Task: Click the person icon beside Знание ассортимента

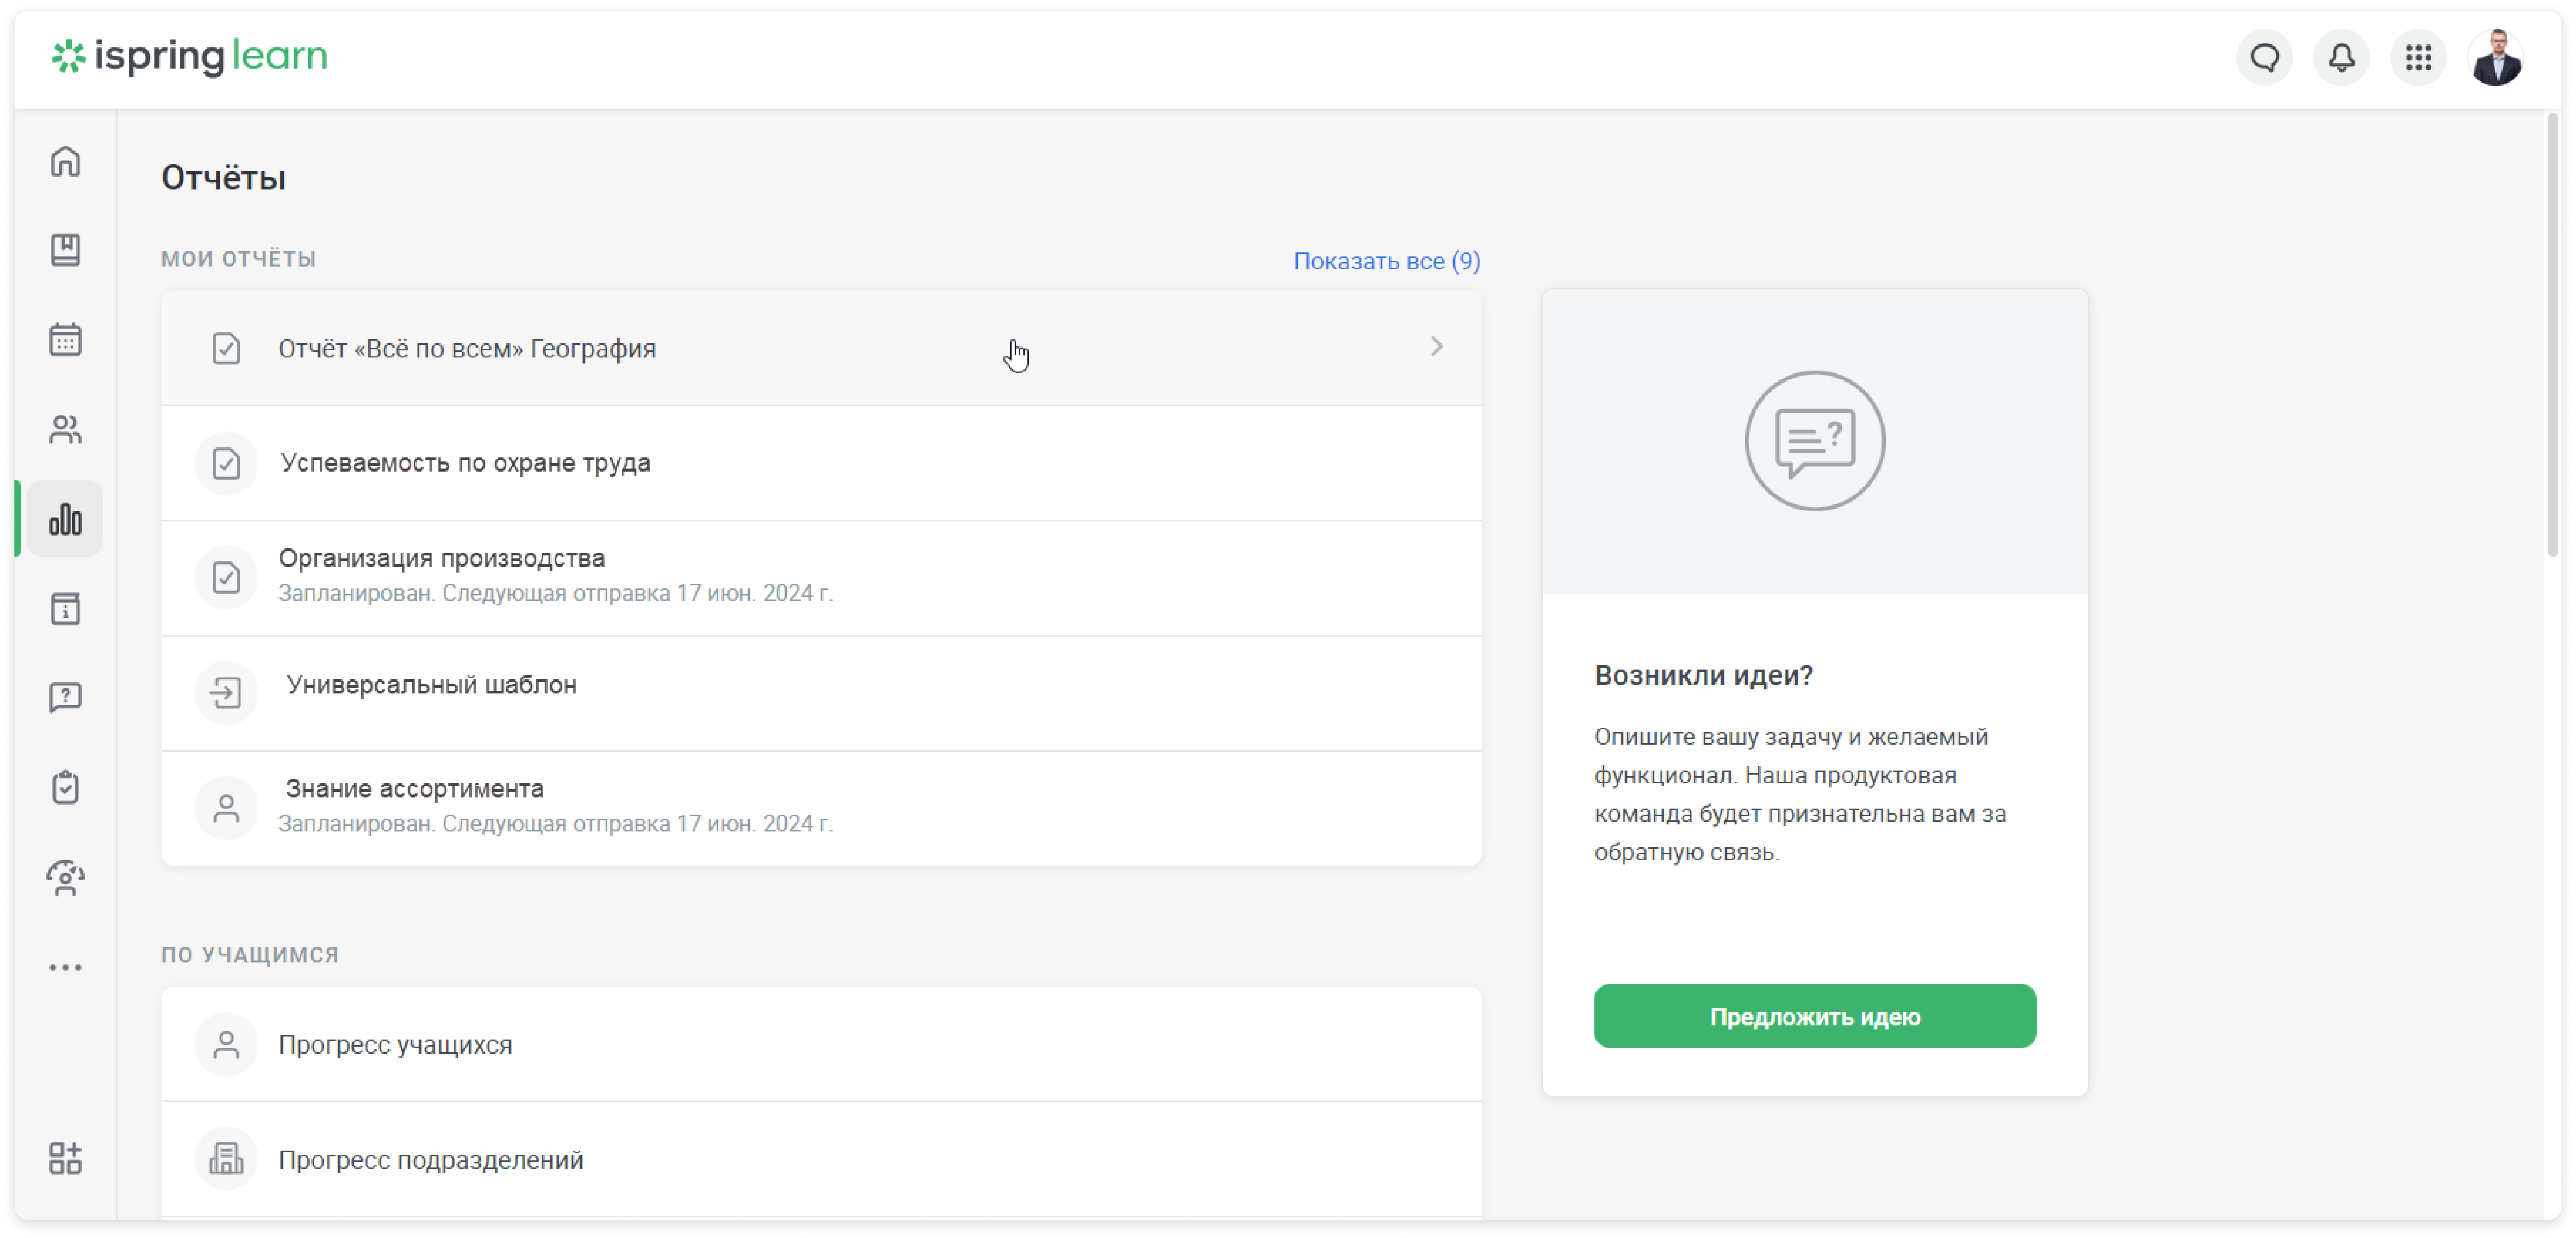Action: (x=226, y=808)
